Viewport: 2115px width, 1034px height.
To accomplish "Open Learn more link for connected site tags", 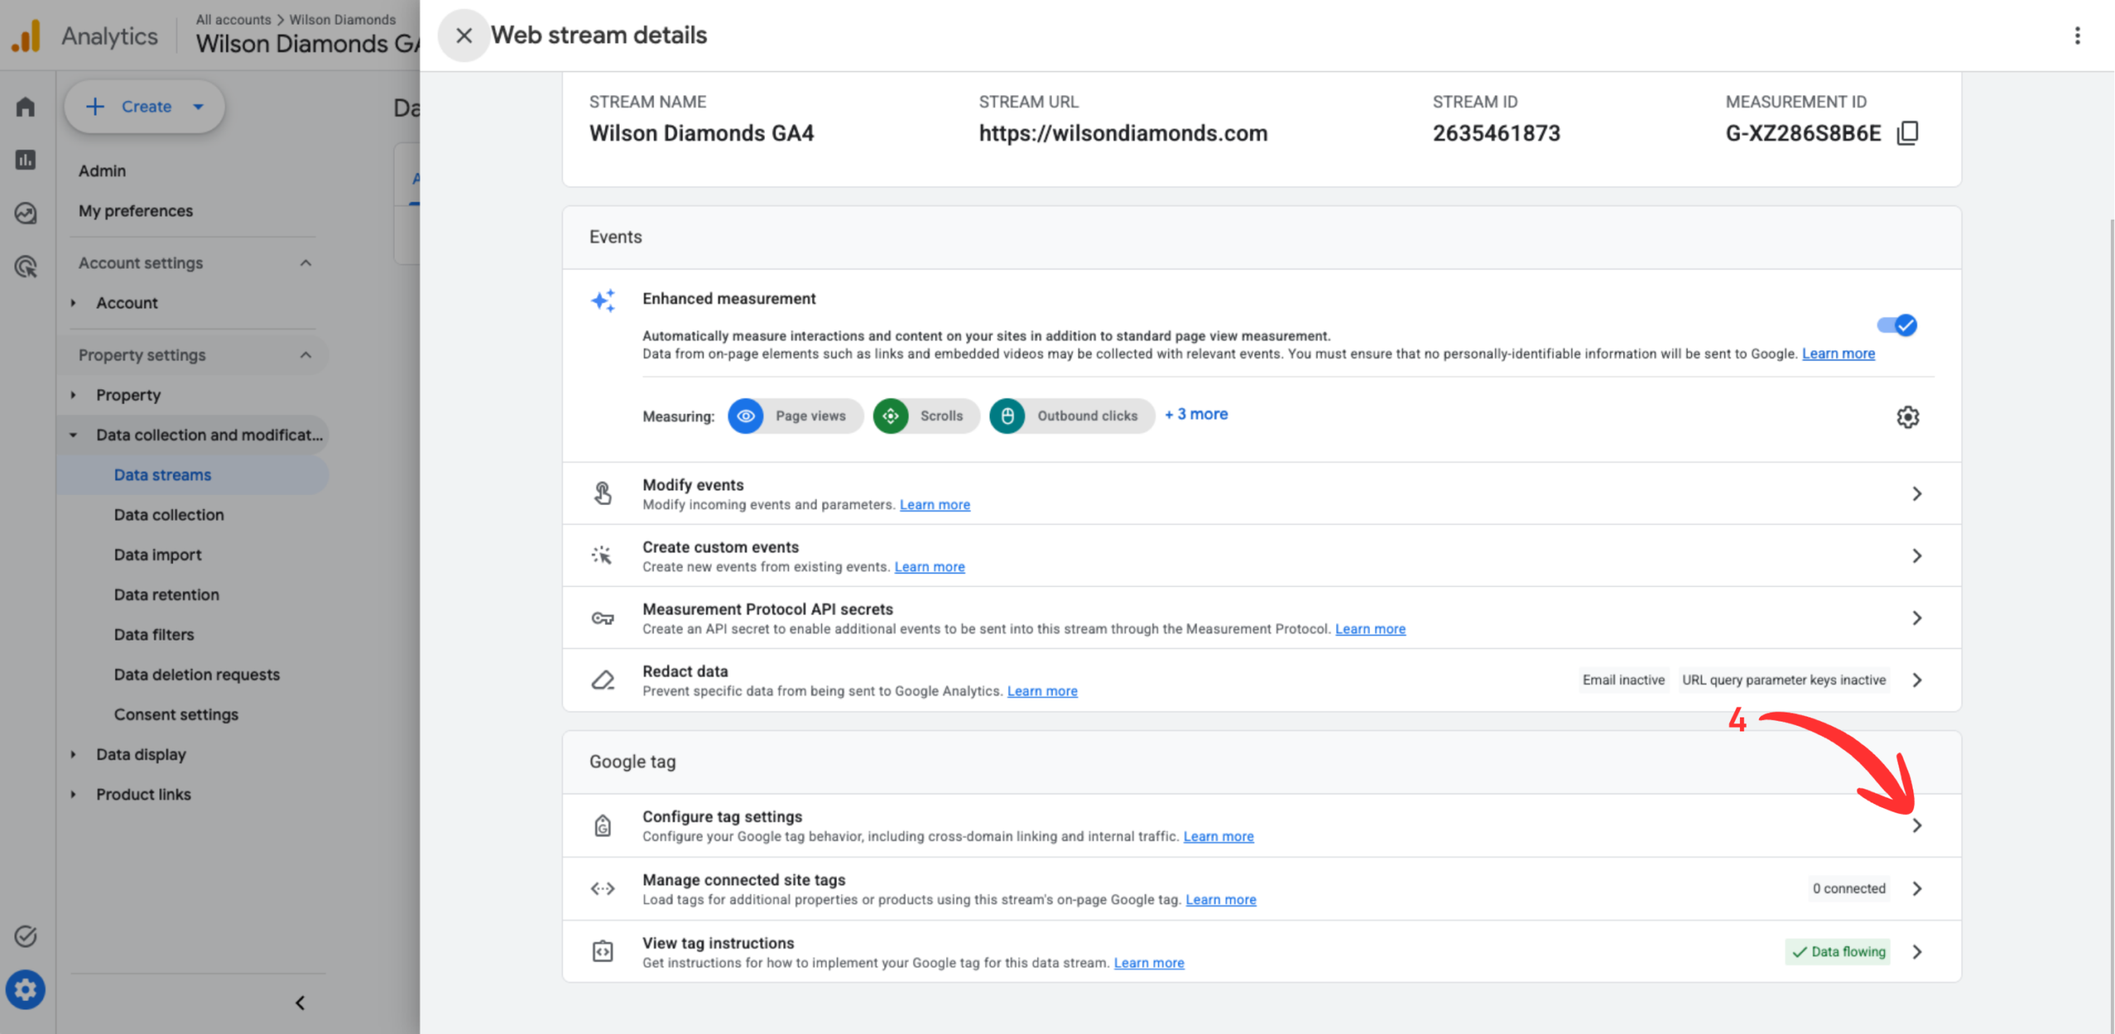I will click(x=1221, y=899).
